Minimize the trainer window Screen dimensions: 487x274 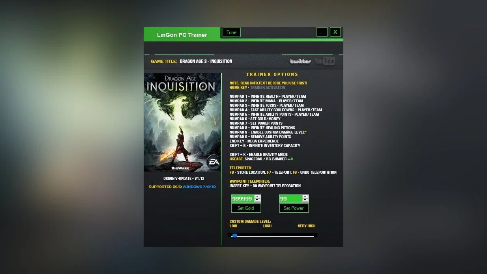(x=322, y=32)
